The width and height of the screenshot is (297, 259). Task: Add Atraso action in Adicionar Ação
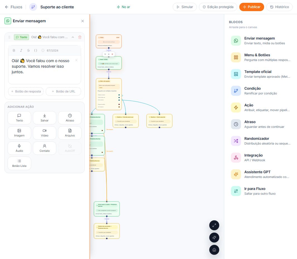pos(70,118)
